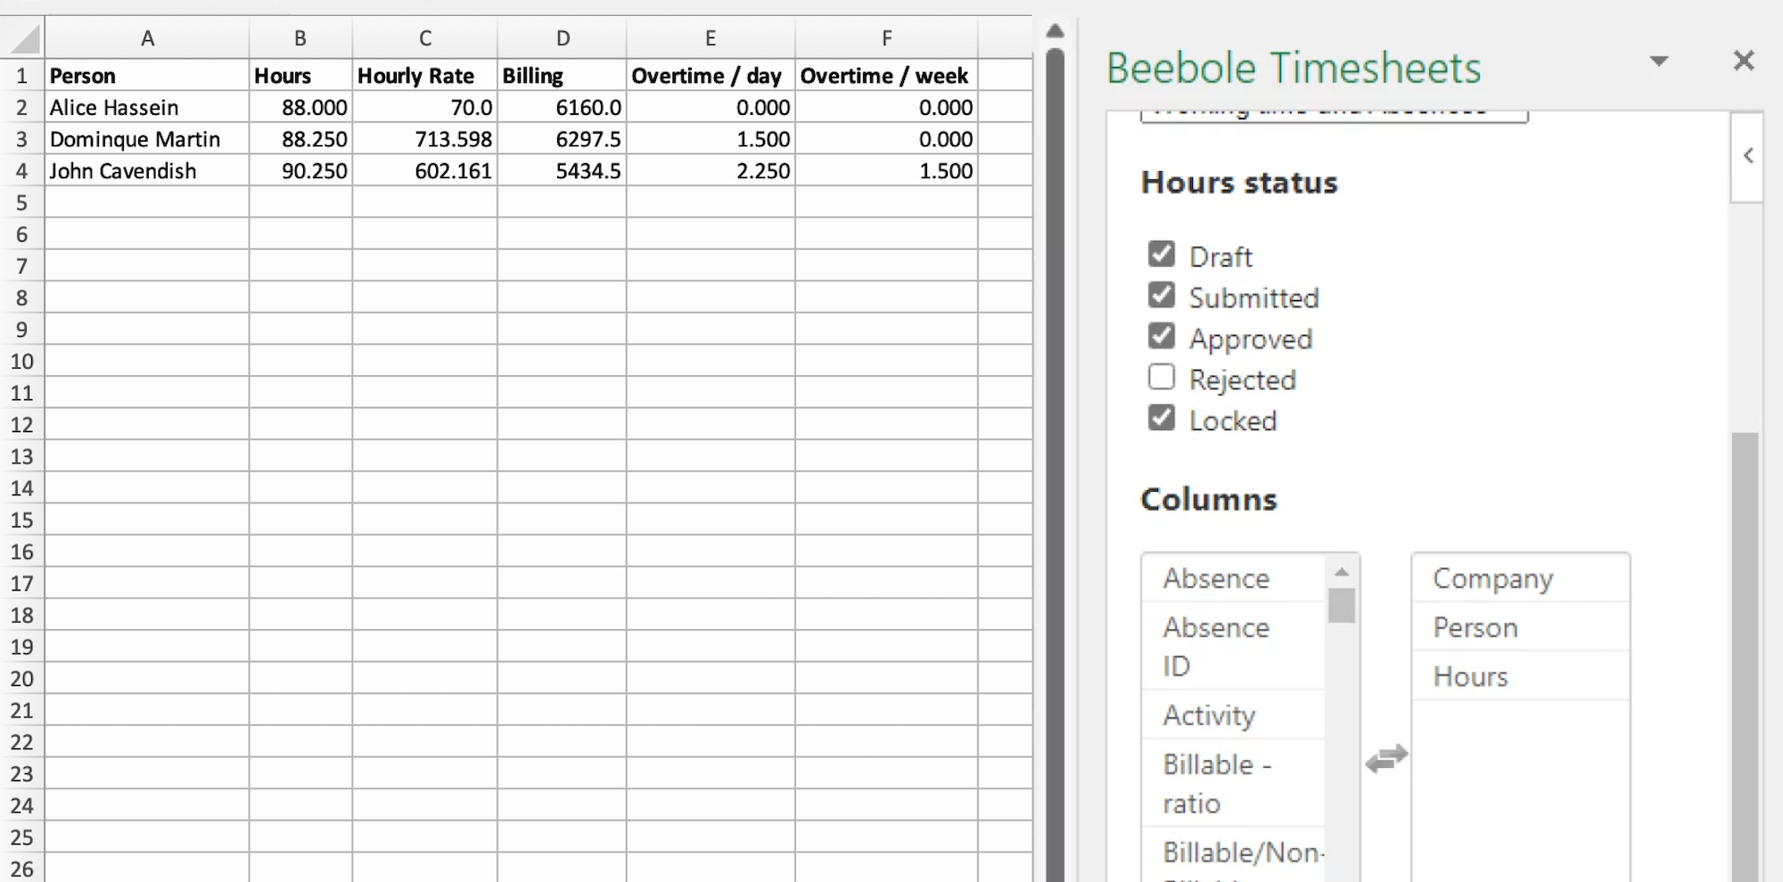Viewport: 1783px width, 882px height.
Task: Click the column B header
Action: [300, 37]
